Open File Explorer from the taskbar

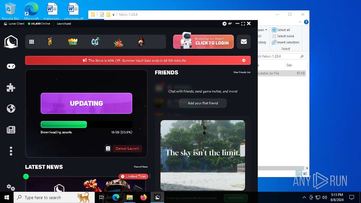click(x=130, y=197)
